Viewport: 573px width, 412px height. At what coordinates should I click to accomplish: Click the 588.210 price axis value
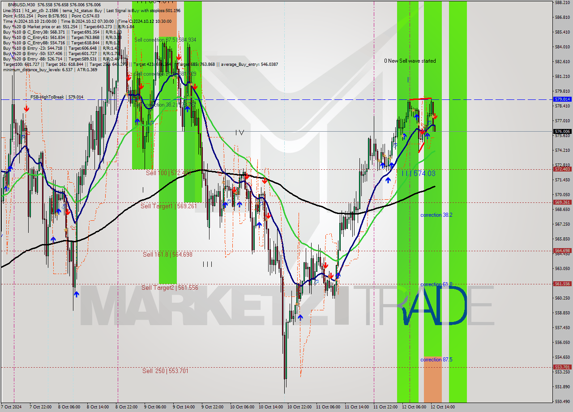(x=562, y=3)
